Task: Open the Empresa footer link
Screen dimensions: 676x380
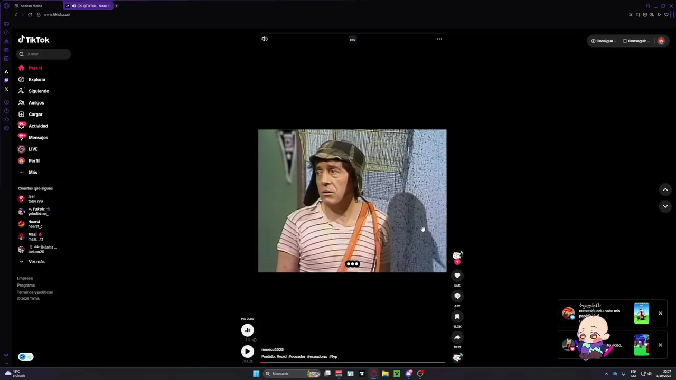Action: (25, 278)
